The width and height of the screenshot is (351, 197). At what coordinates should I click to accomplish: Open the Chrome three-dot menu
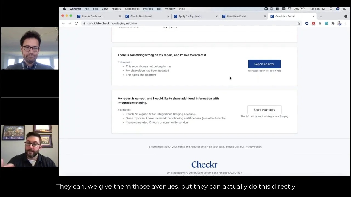click(346, 23)
